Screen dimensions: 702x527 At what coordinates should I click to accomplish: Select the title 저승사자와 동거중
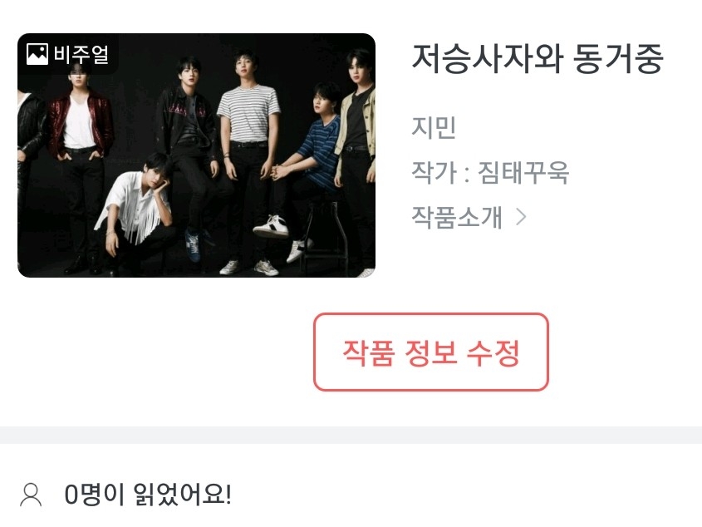tap(537, 59)
